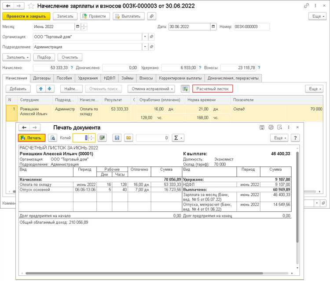The height and width of the screenshot is (281, 330).
Task: Vertical scrollbar of payslip preview
Action: [297, 197]
